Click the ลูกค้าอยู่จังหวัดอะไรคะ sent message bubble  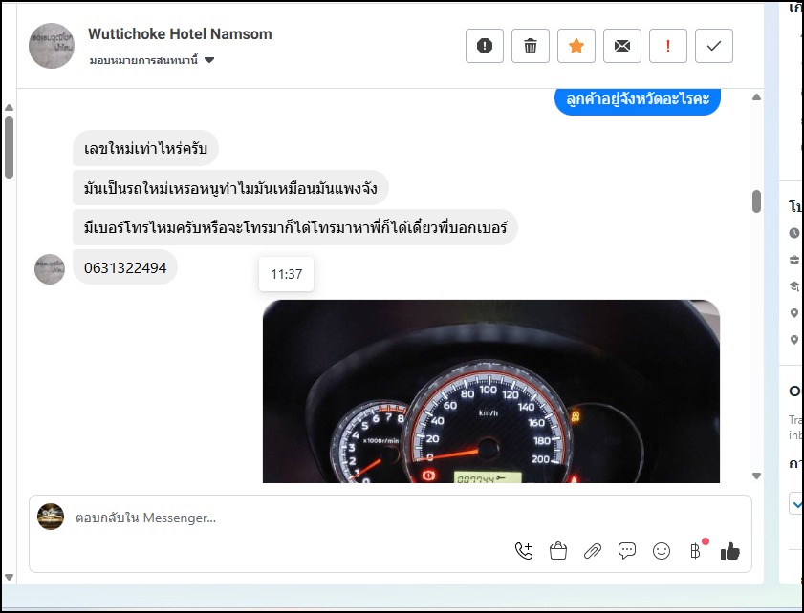[638, 99]
